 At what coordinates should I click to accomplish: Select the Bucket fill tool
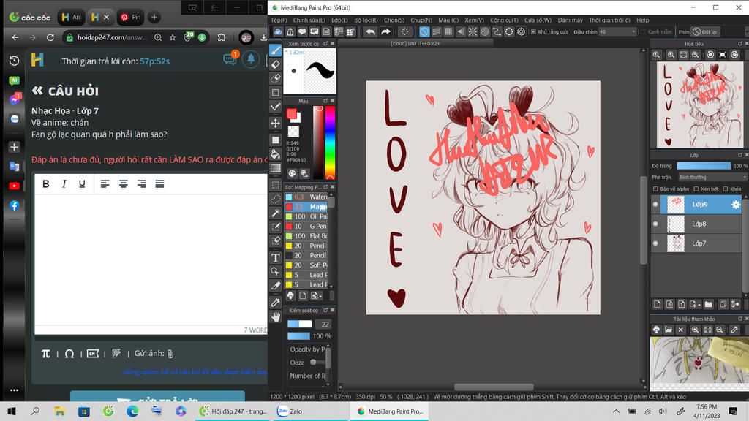pyautogui.click(x=276, y=153)
